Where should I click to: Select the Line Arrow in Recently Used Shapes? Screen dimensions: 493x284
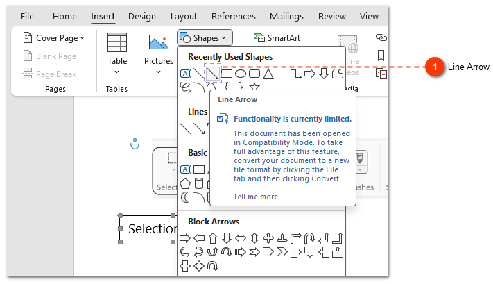pos(213,74)
